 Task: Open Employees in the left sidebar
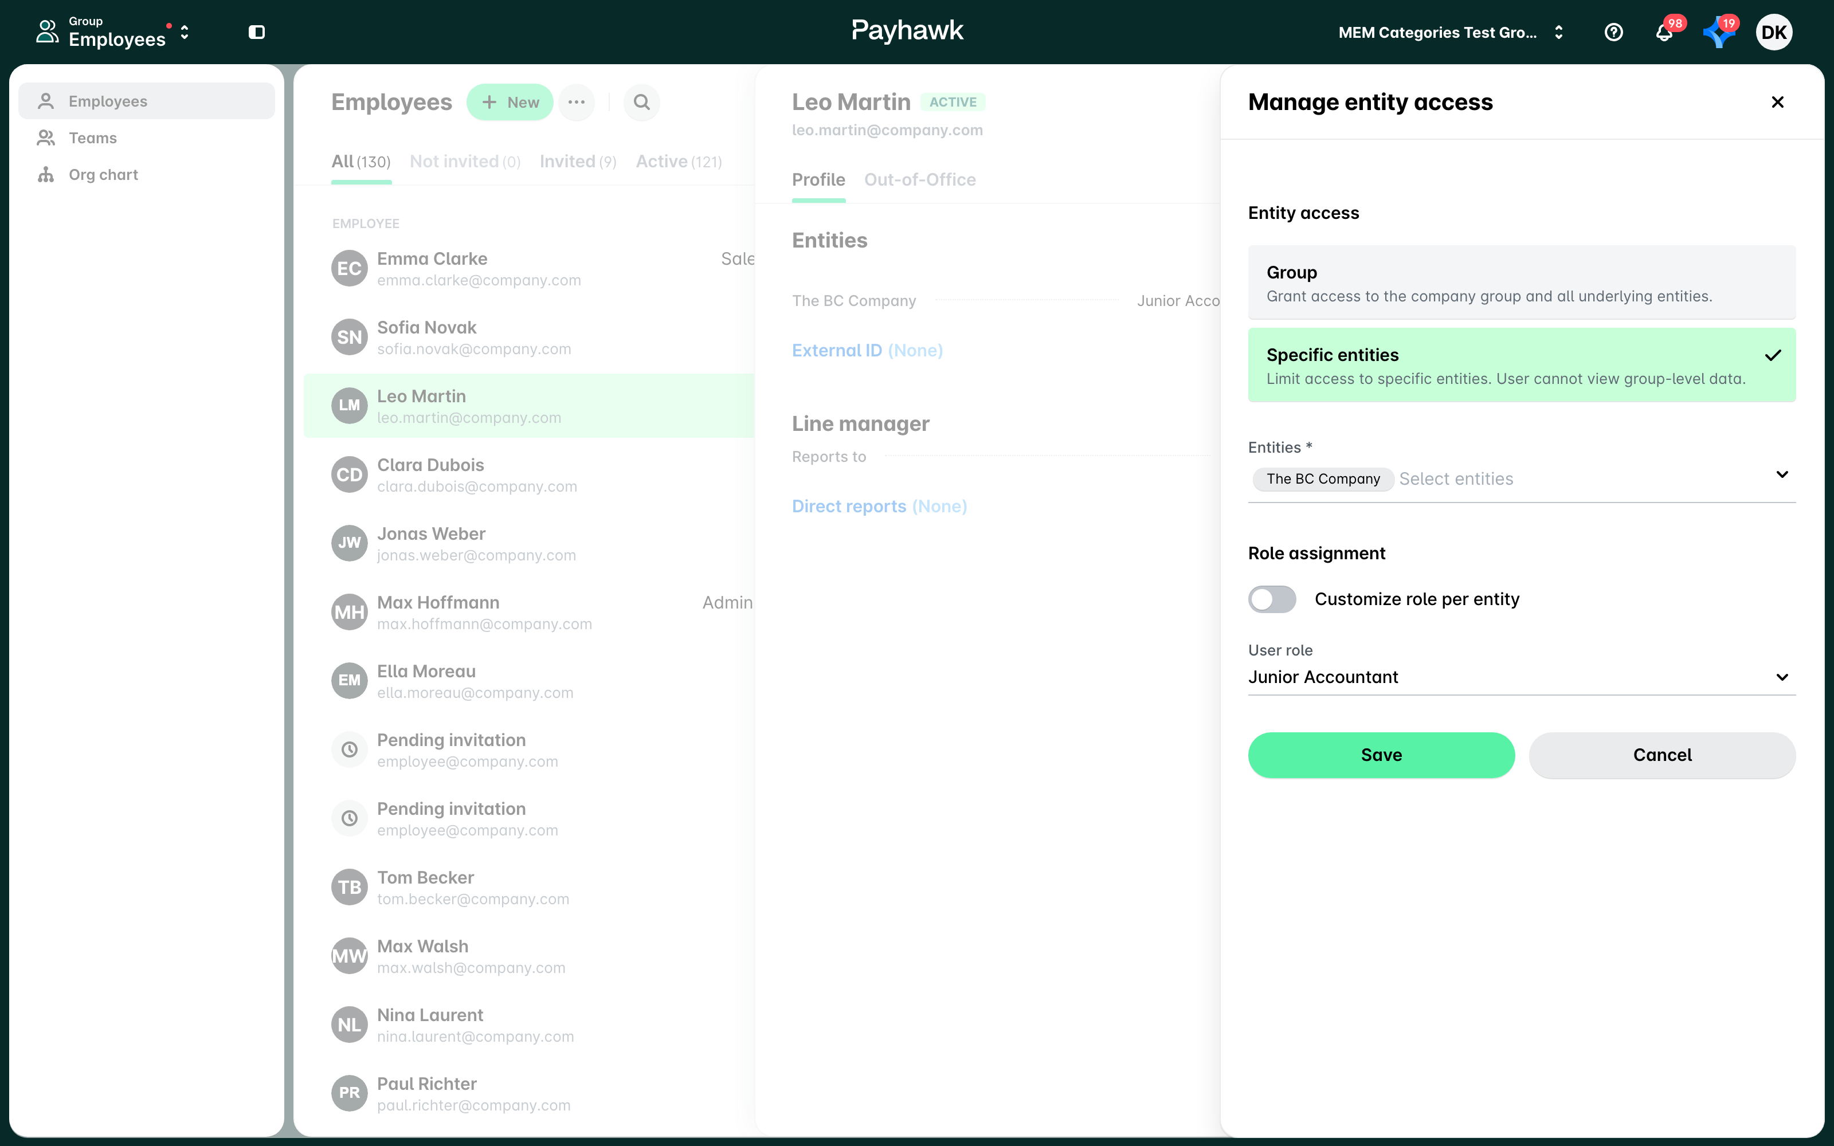click(146, 101)
